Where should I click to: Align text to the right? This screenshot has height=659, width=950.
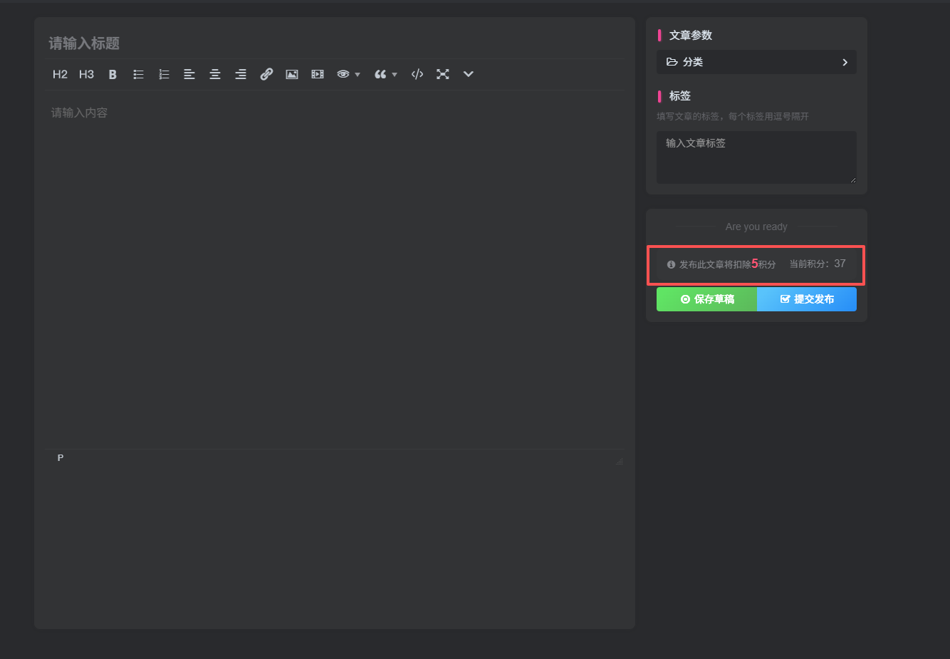click(241, 74)
